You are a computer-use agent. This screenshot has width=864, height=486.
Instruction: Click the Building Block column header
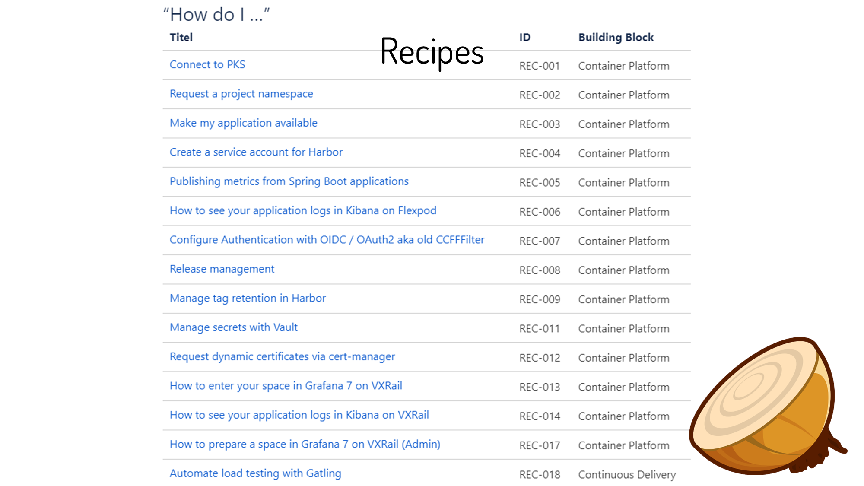[x=616, y=38]
